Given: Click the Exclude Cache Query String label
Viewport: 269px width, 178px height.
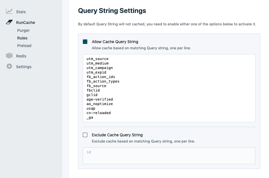Looking at the screenshot, I should tap(117, 135).
